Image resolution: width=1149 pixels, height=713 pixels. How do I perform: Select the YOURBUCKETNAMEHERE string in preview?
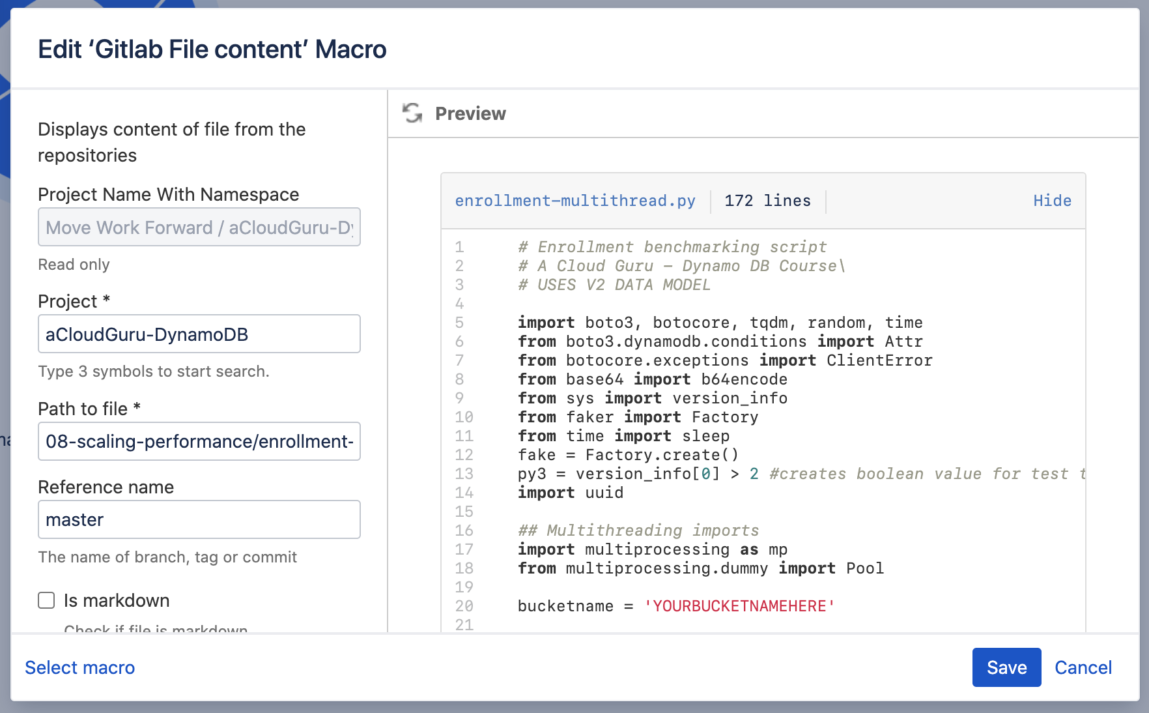[x=739, y=606]
